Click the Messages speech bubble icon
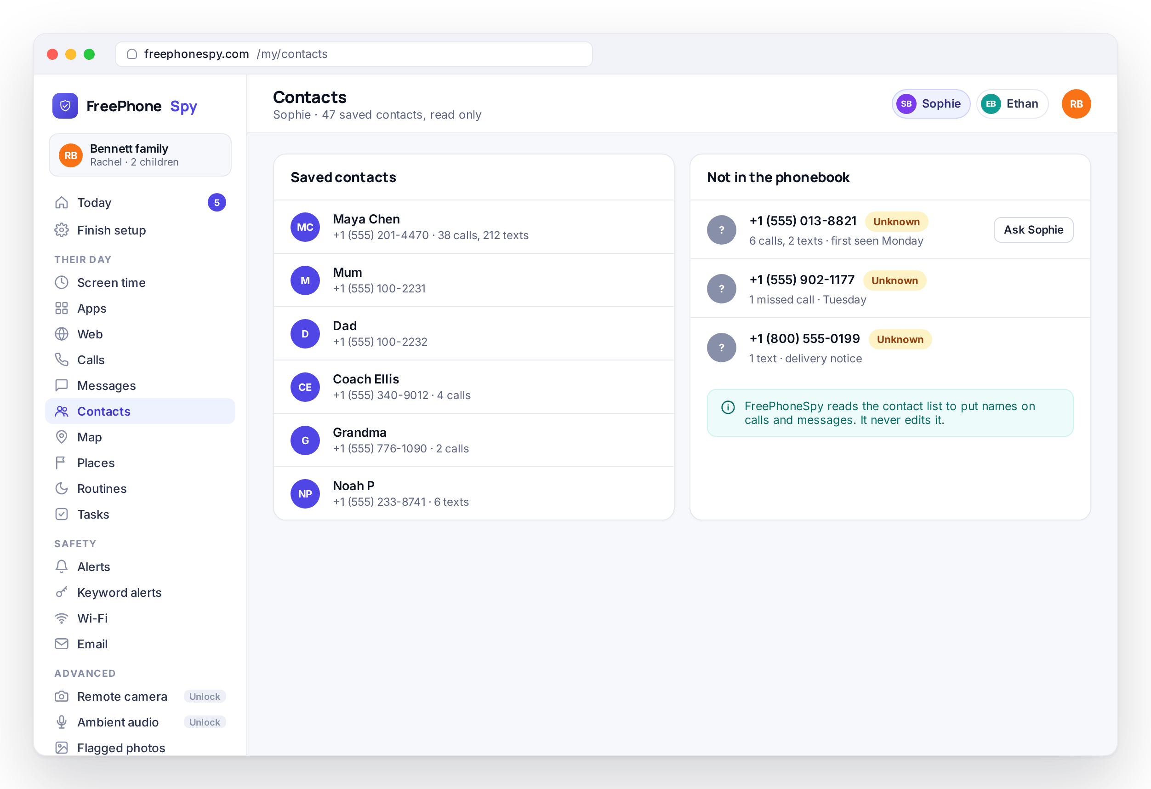This screenshot has height=789, width=1151. click(x=62, y=386)
